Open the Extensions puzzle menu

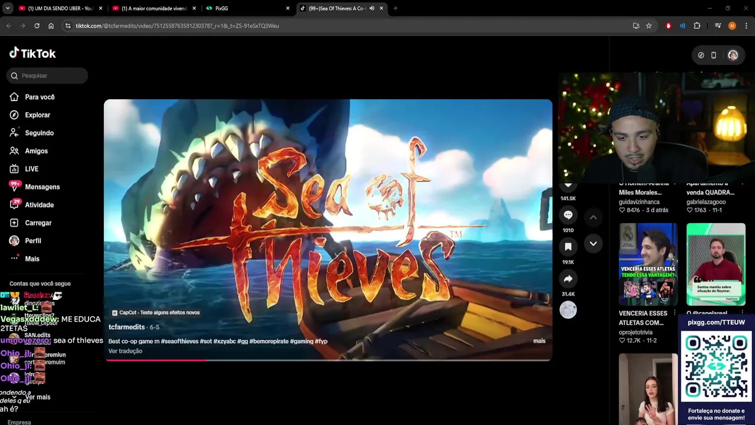[697, 26]
